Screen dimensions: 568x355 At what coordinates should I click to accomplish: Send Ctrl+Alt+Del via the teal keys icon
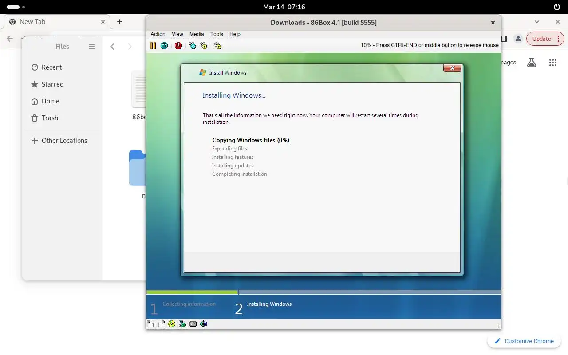pos(193,45)
